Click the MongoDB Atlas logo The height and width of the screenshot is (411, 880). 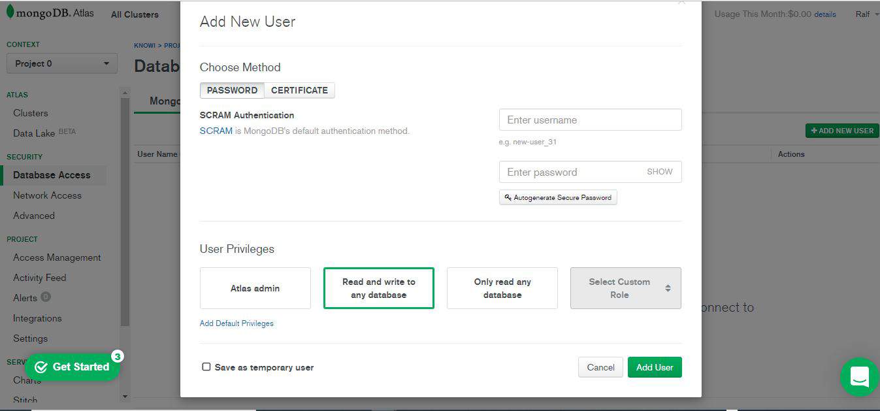point(49,11)
